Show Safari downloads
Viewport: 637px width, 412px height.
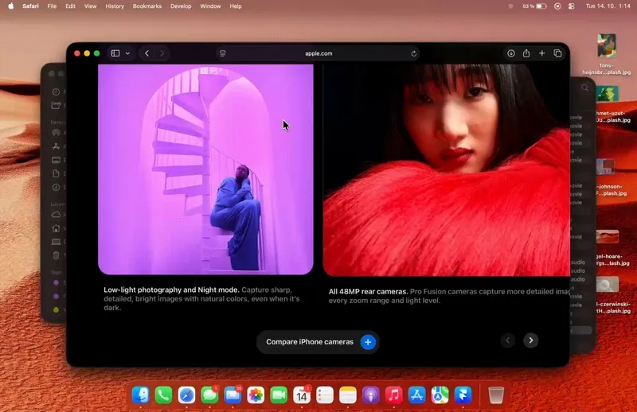tap(511, 53)
